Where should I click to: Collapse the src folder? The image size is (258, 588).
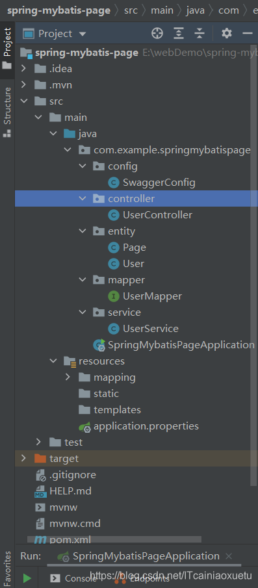(23, 101)
